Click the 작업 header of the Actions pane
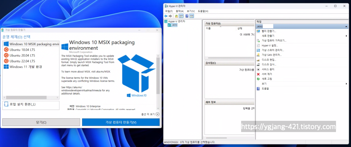The width and height of the screenshot is (351, 147). 302,22
